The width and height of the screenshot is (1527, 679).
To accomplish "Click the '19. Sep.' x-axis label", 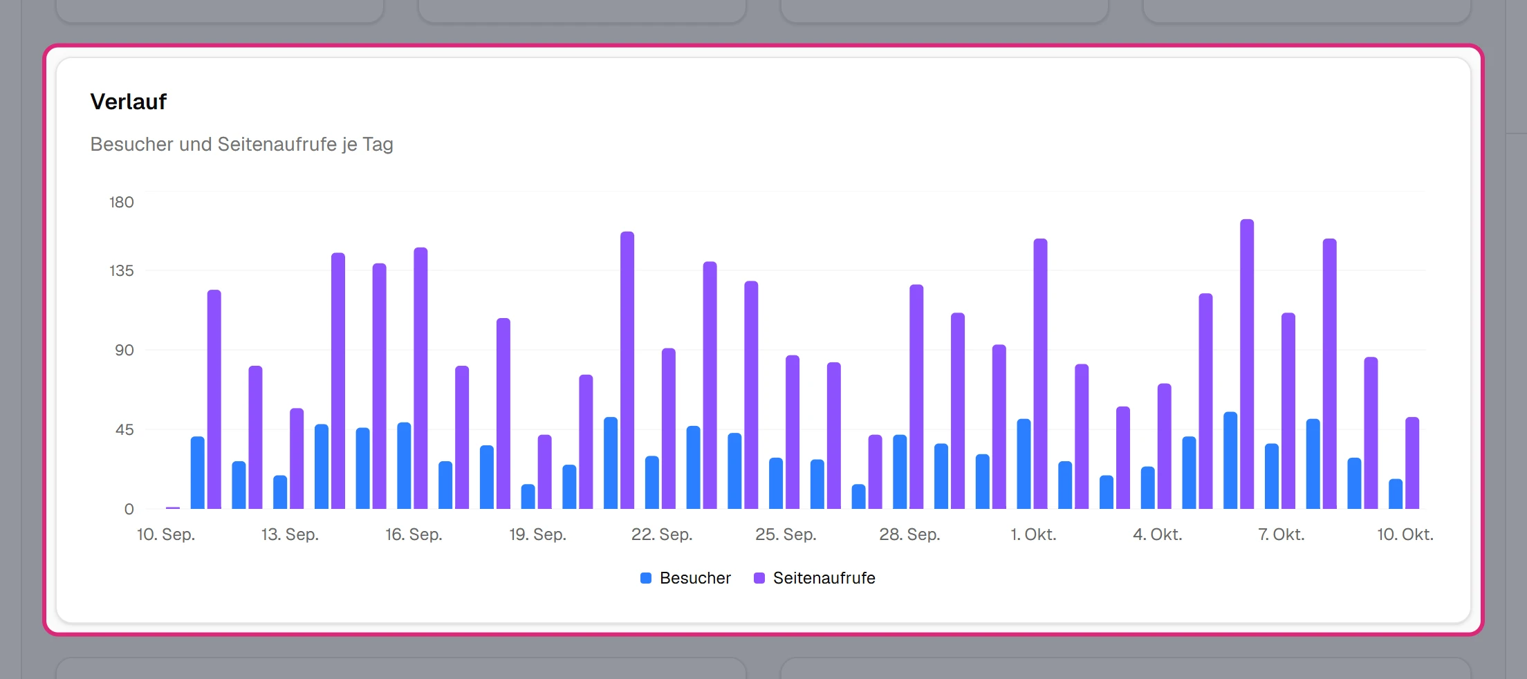I will [537, 534].
